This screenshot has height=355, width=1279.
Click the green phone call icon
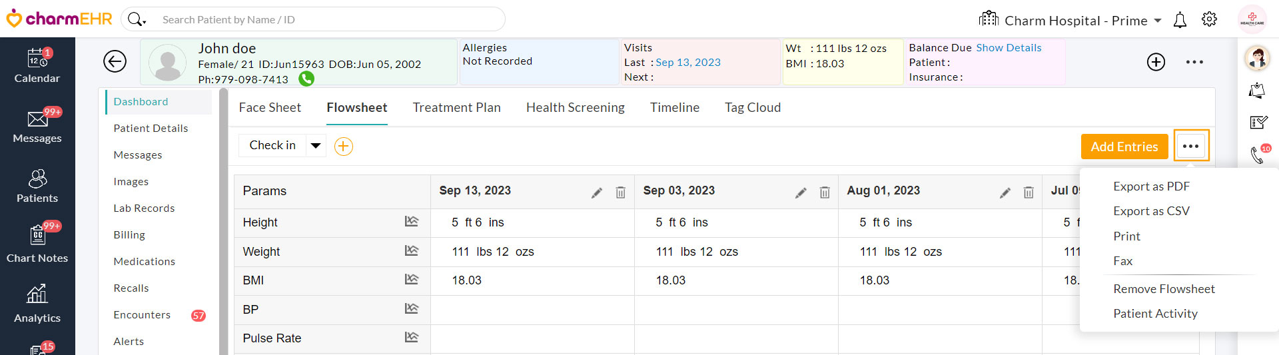pyautogui.click(x=306, y=79)
